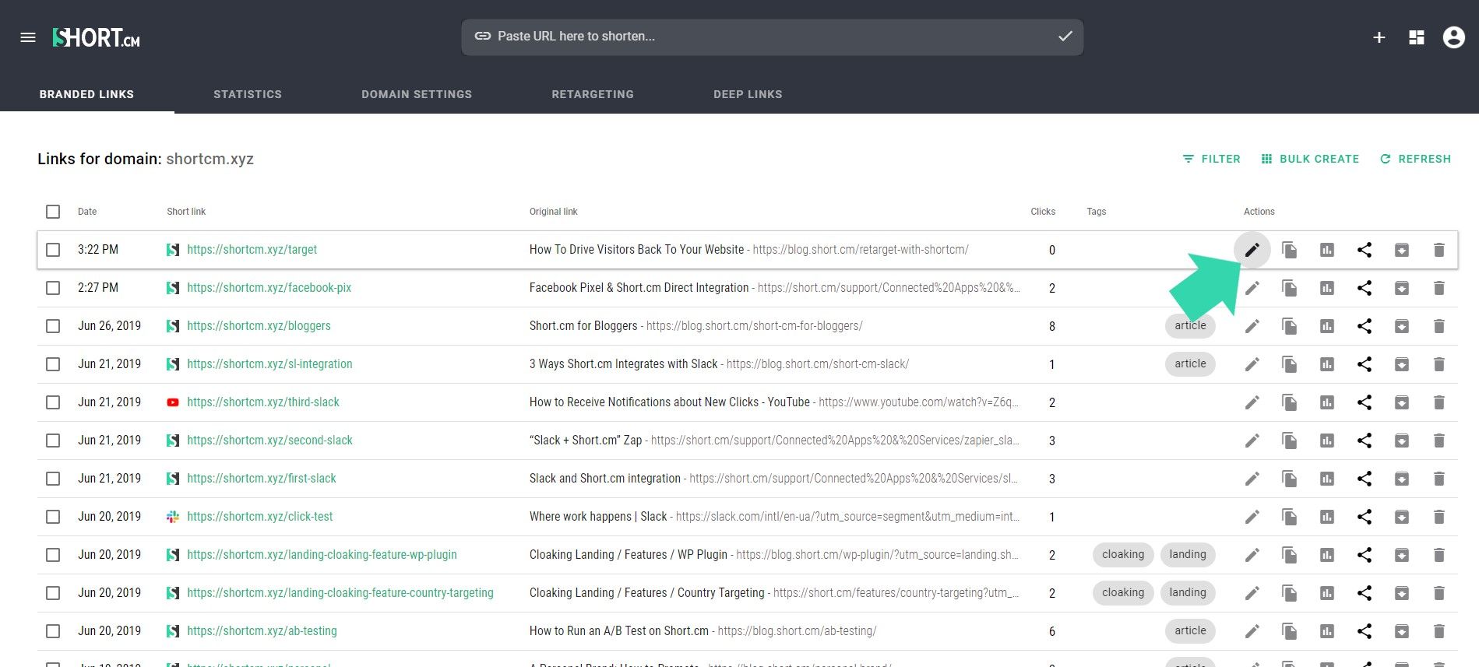Viewport: 1479px width, 667px height.
Task: Copy the shortcm.xyz/target link
Action: [x=1290, y=250]
